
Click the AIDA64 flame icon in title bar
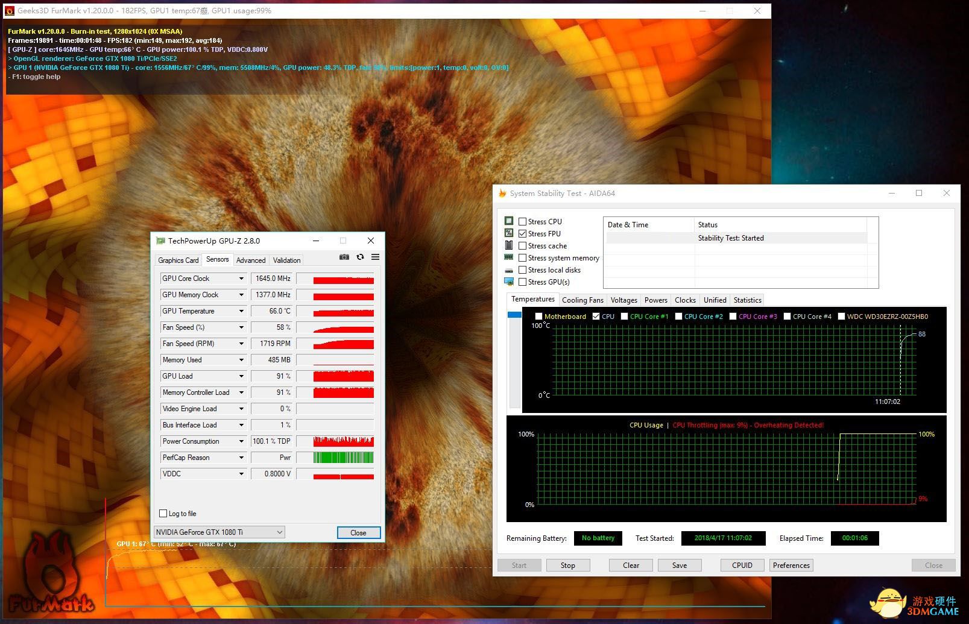point(502,193)
